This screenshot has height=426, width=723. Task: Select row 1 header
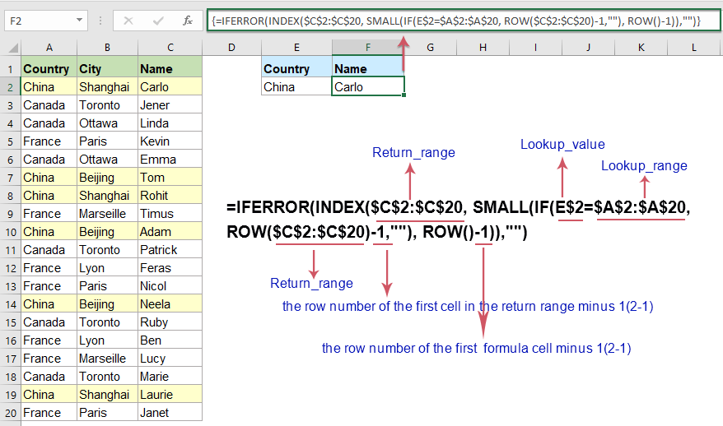[10, 69]
